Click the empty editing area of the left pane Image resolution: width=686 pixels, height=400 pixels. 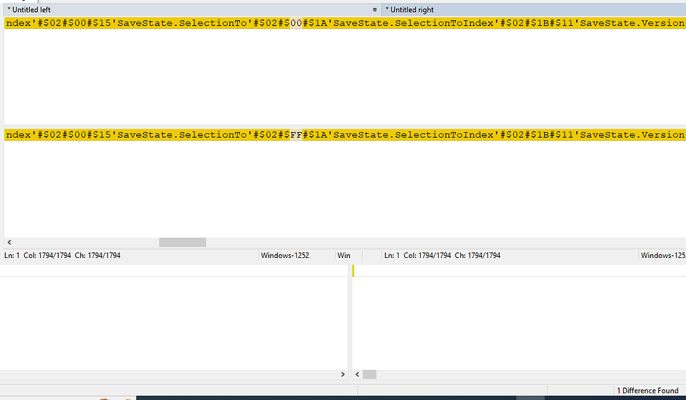point(167,74)
